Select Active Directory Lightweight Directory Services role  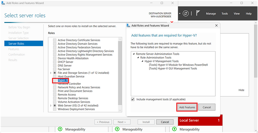[x=86, y=51]
